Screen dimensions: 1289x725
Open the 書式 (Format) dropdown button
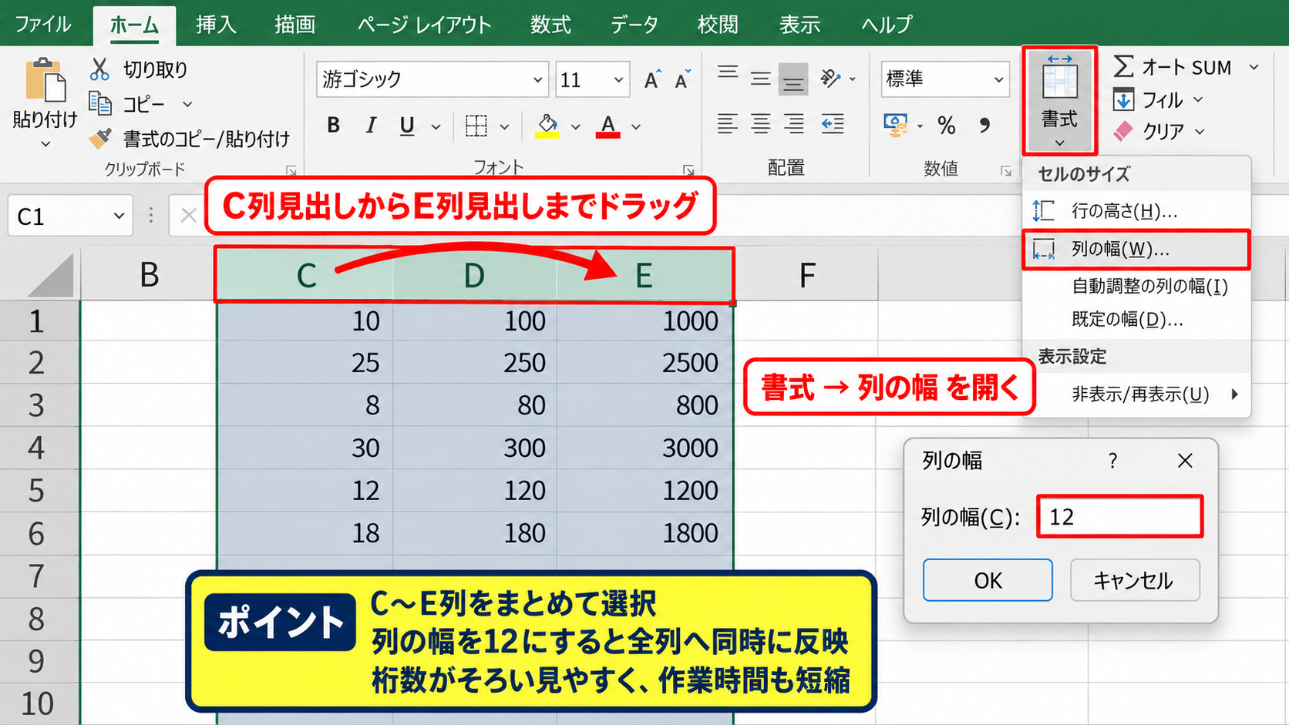pyautogui.click(x=1059, y=100)
